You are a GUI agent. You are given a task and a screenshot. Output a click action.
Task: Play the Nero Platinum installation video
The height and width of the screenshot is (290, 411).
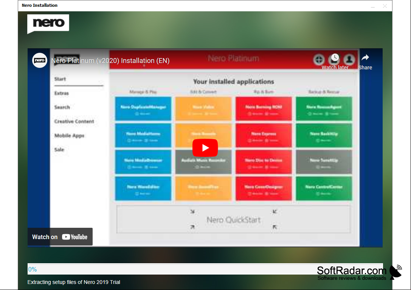coord(205,148)
